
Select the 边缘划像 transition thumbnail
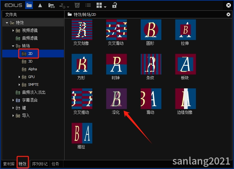(x=186, y=99)
